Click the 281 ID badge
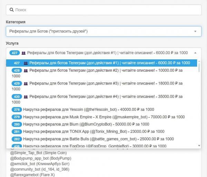The width and height of the screenshot is (207, 177). point(17,131)
